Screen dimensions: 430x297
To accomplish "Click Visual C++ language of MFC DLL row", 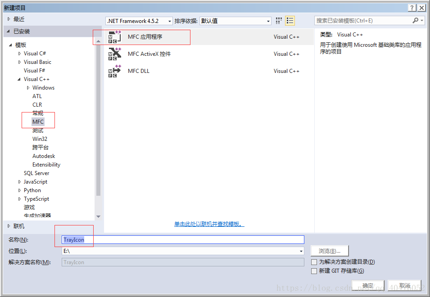I will tap(286, 71).
